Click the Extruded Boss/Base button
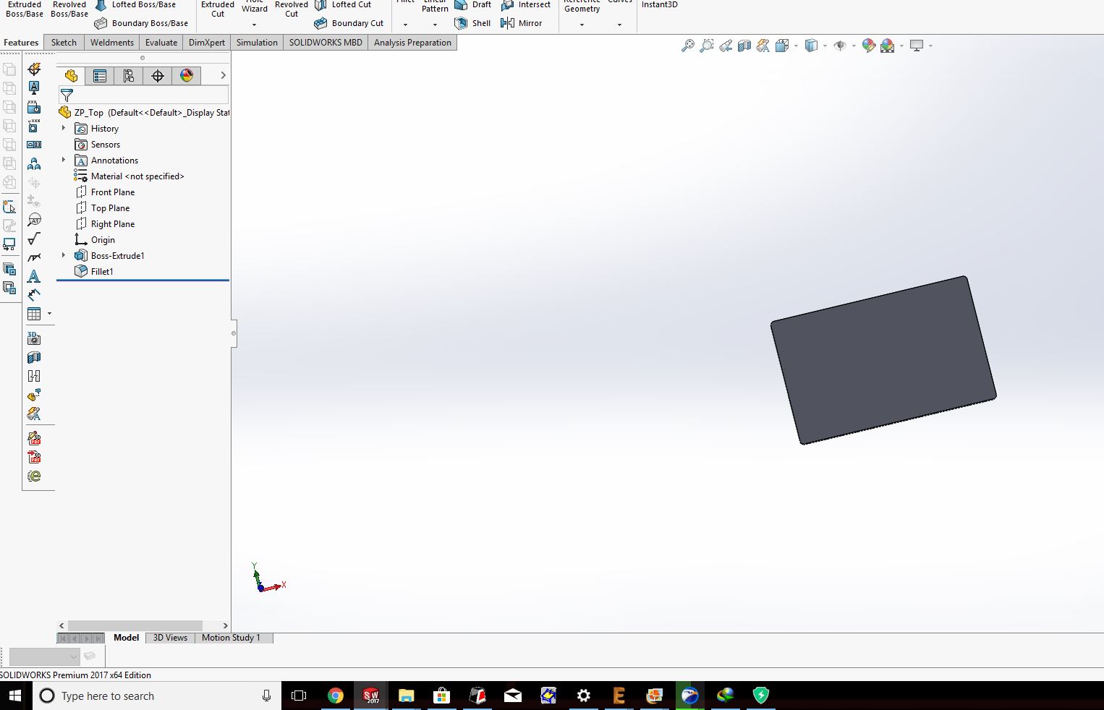Screen dimensions: 1104x710 pos(25,9)
